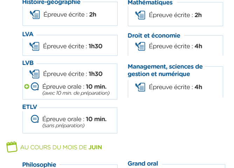Click the AU COURS DU MOIS DE JUIN text

(x=61, y=147)
